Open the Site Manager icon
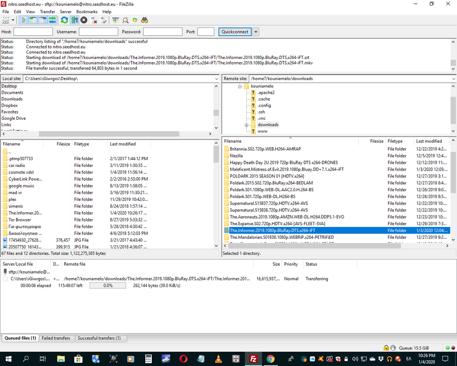 click(5, 20)
